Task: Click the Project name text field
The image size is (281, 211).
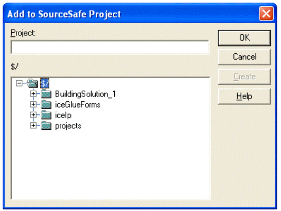Action: [110, 47]
